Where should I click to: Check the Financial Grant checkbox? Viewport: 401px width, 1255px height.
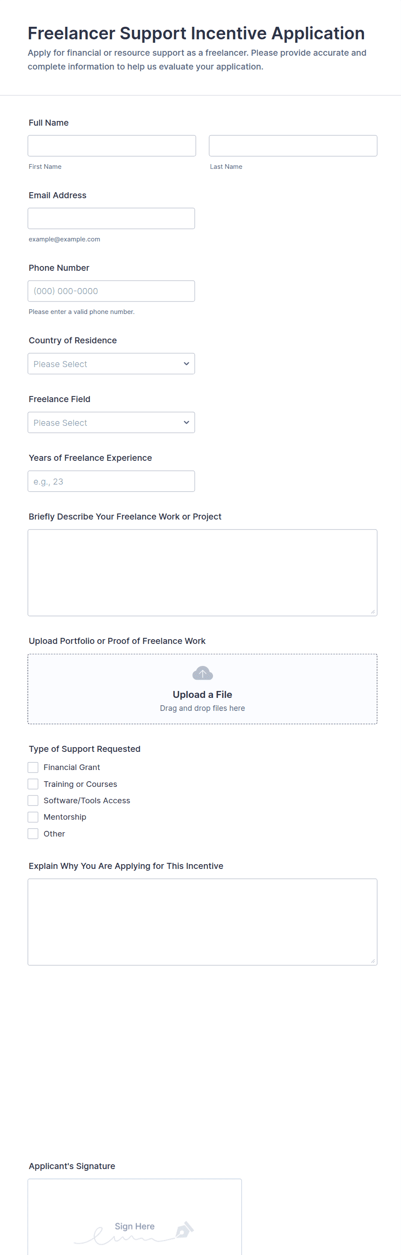(33, 767)
